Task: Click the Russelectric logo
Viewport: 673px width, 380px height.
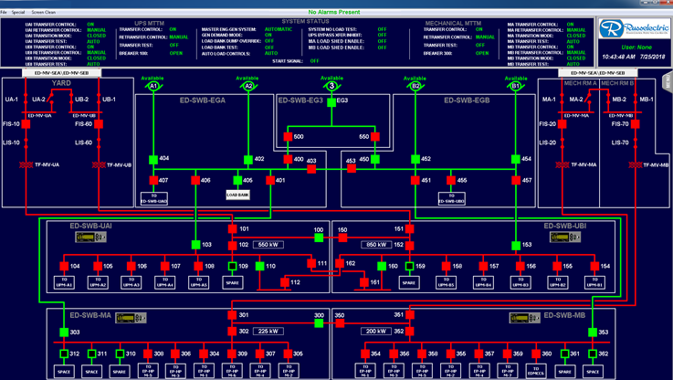Action: point(621,29)
